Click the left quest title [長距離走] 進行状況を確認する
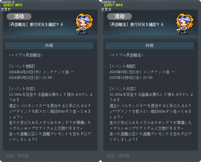Screen dimensions: 201x162 pos(36,24)
